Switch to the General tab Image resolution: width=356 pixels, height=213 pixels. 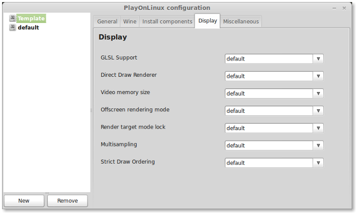pos(107,21)
